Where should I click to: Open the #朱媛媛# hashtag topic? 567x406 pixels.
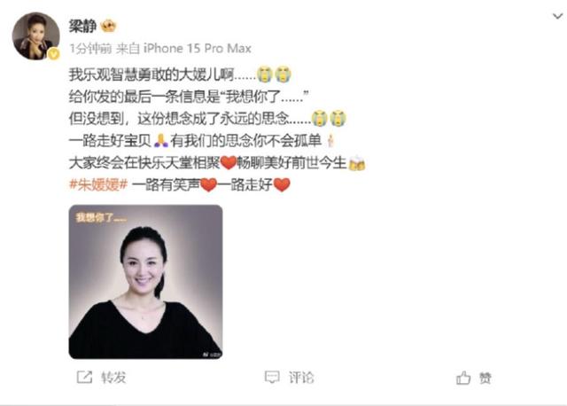tap(98, 185)
